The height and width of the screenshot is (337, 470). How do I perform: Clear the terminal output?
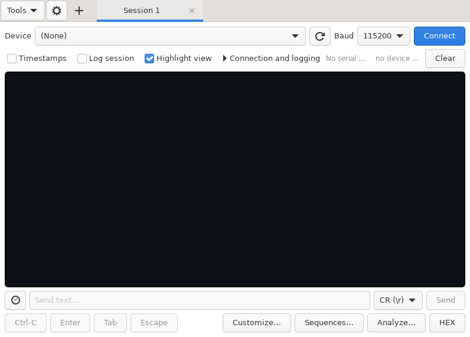[445, 58]
